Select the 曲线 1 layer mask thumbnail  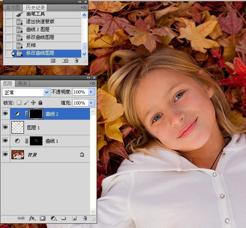click(36, 141)
